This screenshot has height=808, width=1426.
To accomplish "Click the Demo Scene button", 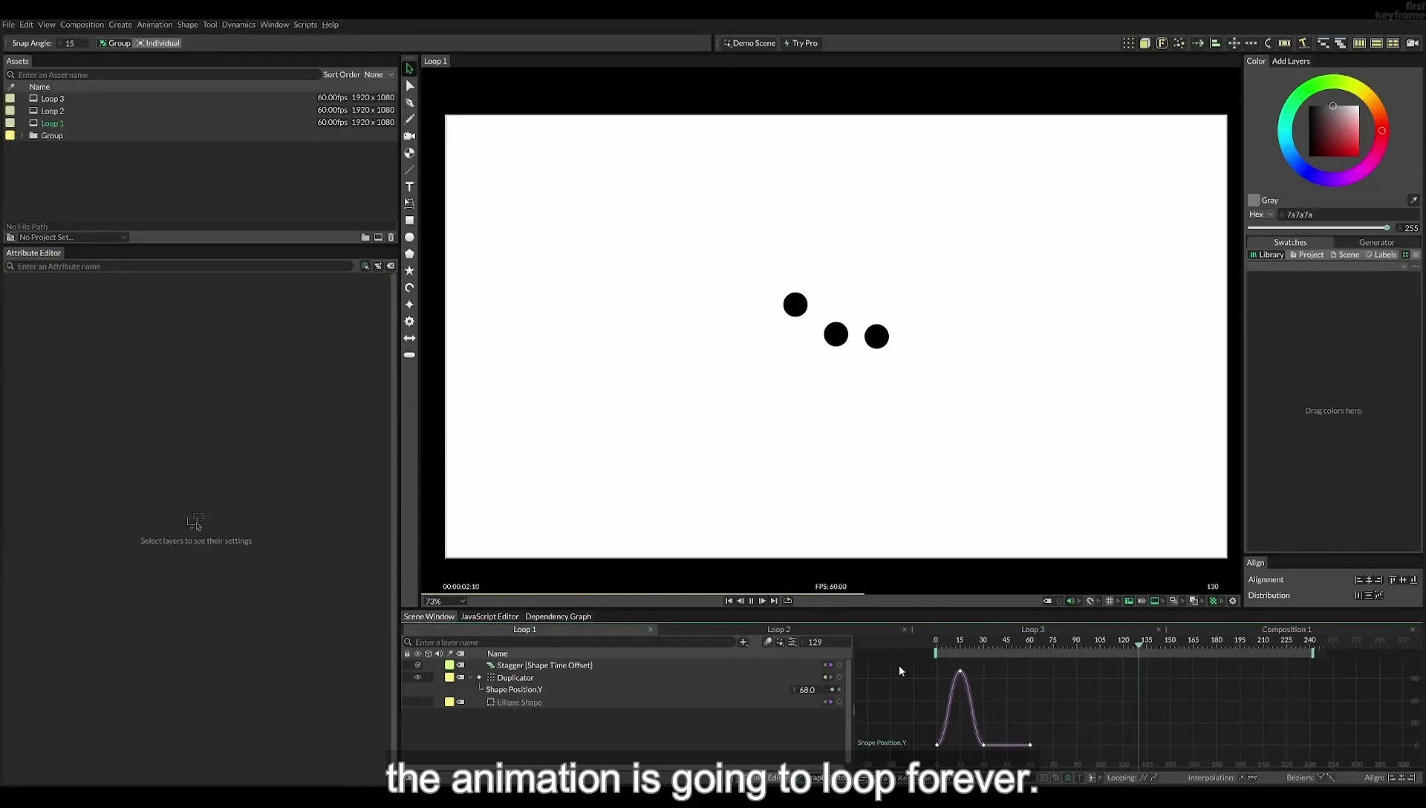I will pos(749,43).
